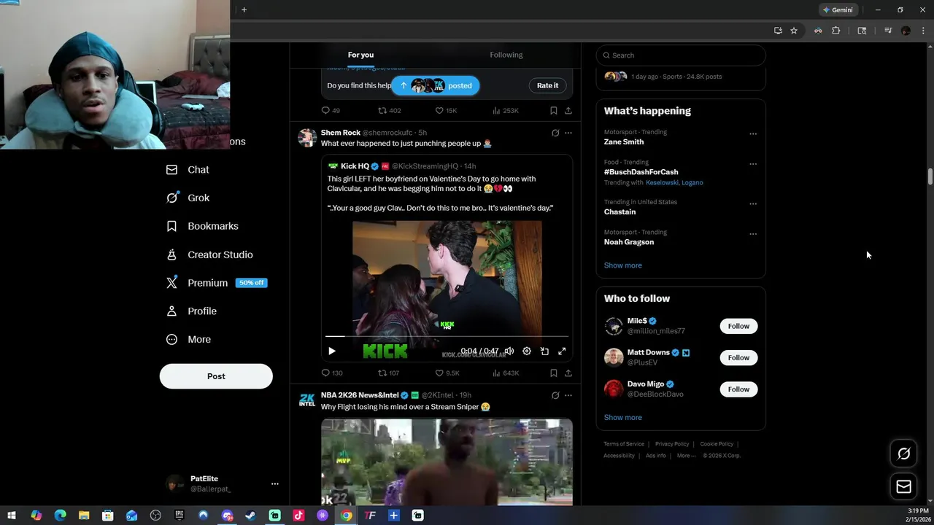The image size is (934, 525).
Task: Click the new posts pill
Action: pyautogui.click(x=436, y=85)
